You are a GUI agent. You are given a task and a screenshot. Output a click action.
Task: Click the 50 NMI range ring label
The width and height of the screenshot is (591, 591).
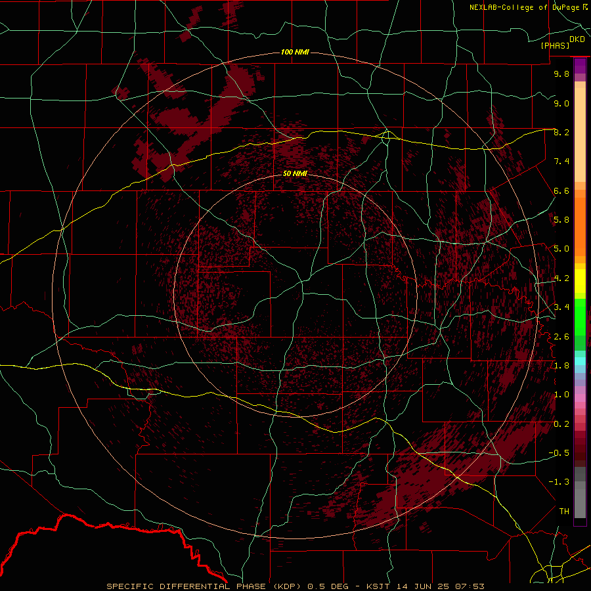click(295, 173)
